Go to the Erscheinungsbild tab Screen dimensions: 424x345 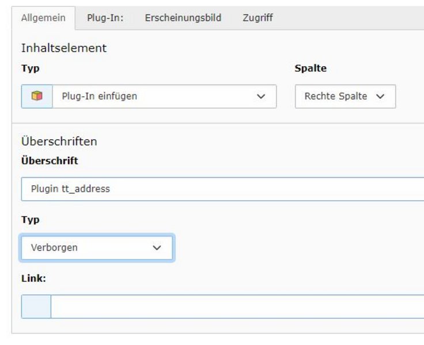coord(183,18)
